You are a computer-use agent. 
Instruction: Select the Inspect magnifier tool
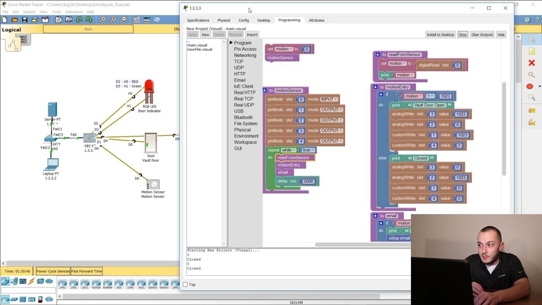tap(532, 75)
